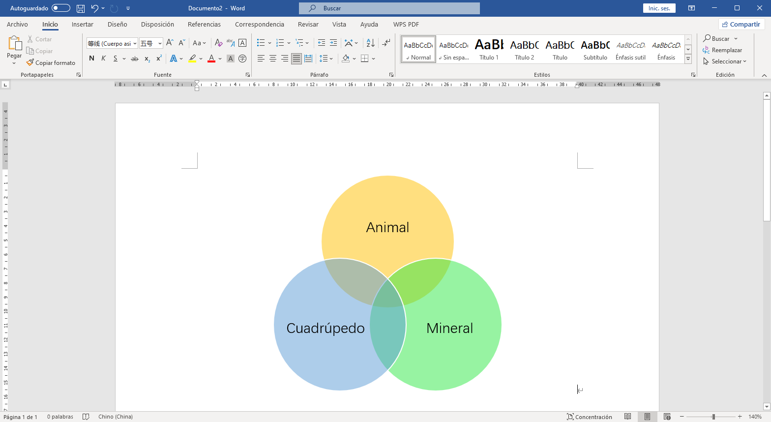The height and width of the screenshot is (422, 771).
Task: Expand the styles gallery
Action: tap(688, 59)
